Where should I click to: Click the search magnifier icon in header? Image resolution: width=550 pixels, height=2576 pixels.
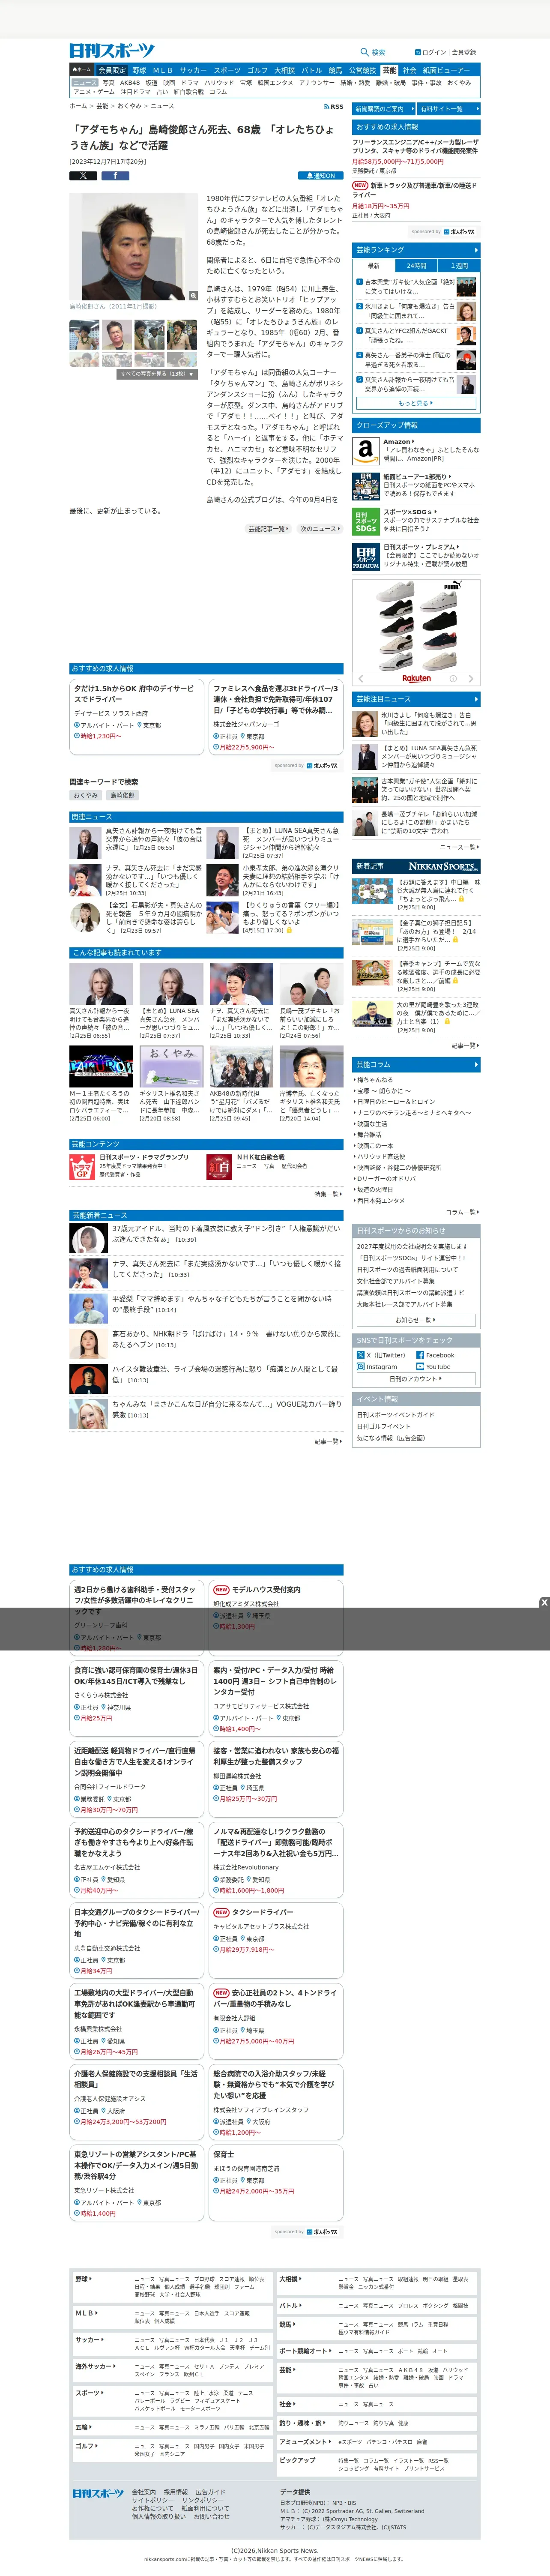pyautogui.click(x=364, y=52)
